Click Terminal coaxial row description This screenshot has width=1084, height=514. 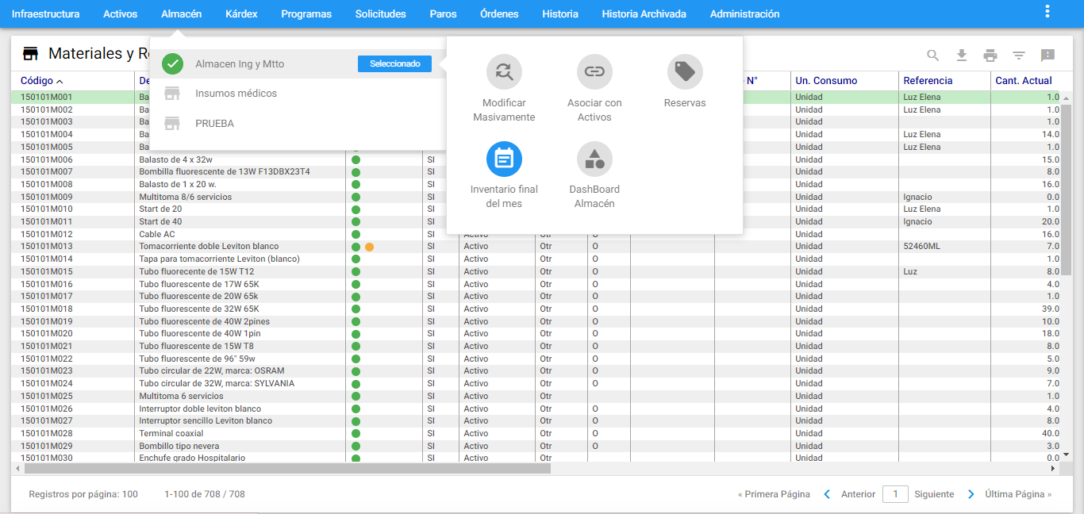[x=171, y=433]
